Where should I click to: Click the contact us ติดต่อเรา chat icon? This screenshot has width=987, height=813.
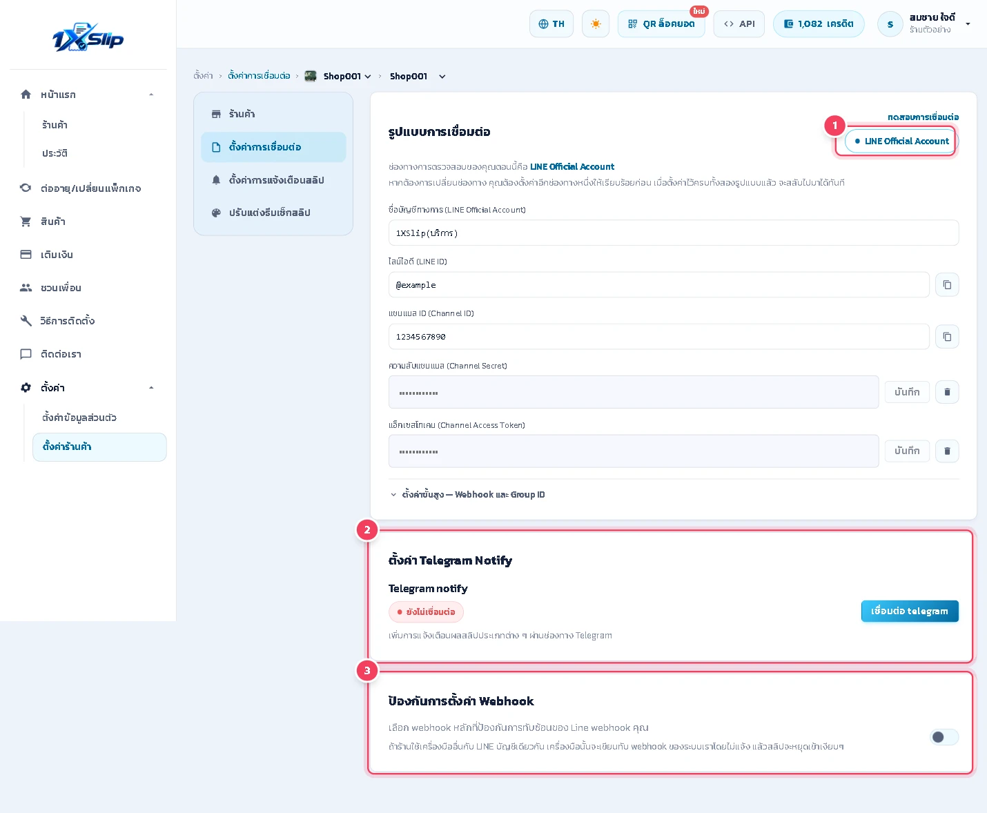(x=26, y=354)
